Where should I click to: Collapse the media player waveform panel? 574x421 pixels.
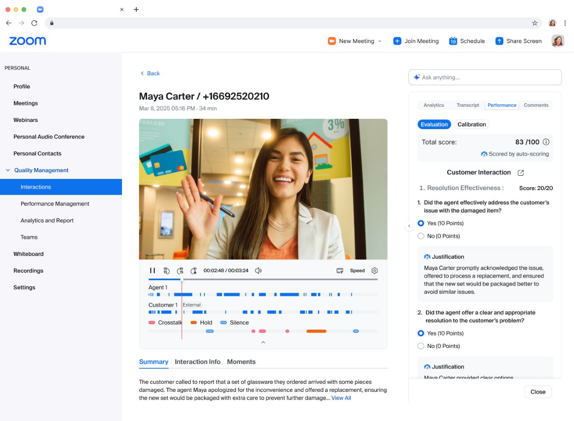pyautogui.click(x=263, y=342)
